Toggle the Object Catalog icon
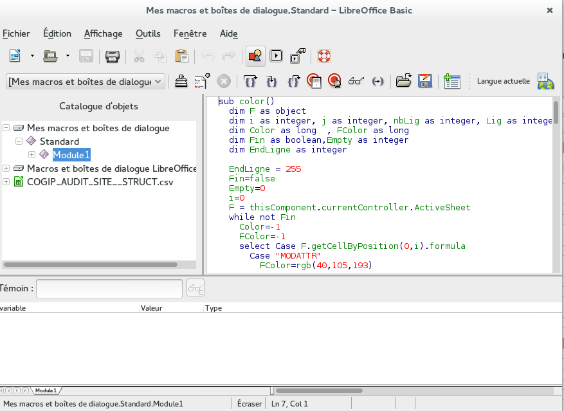The image size is (564, 411). 255,56
